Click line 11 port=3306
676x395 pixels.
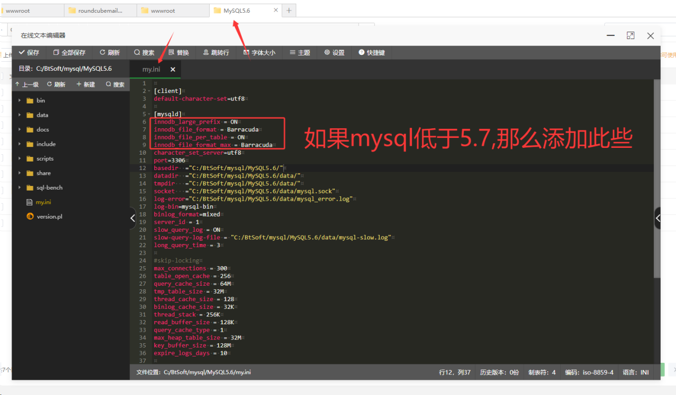click(x=170, y=161)
